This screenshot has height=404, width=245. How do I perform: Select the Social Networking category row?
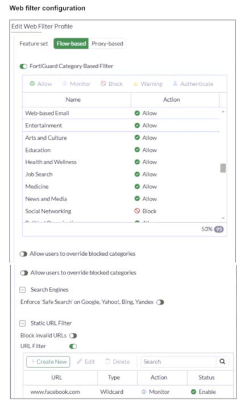(121, 211)
